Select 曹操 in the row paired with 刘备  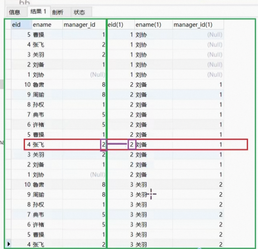(38, 135)
